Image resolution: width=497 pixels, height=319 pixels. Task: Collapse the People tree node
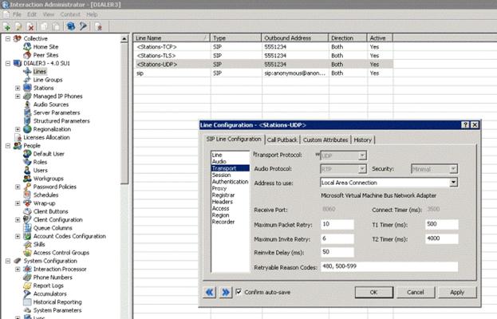click(8, 146)
